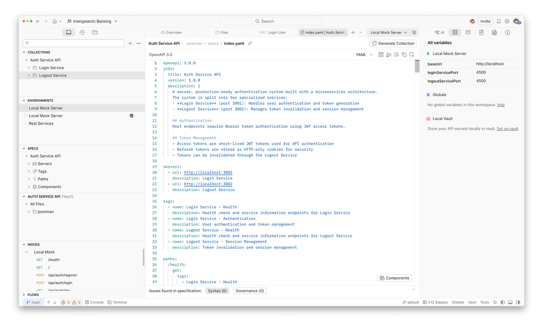The image size is (543, 328).
Task: Push changes with the up arrow in status bar
Action: click(48, 302)
